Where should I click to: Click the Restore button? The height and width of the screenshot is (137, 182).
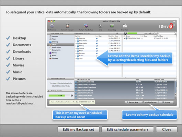tap(166, 102)
